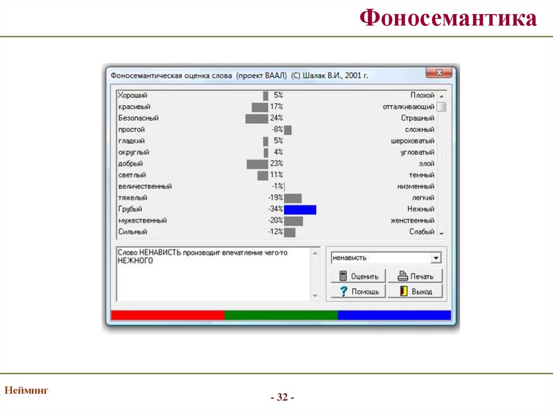The image size is (553, 414).
Task: Click the blue -34% bar for Грубый
Action: pos(300,210)
